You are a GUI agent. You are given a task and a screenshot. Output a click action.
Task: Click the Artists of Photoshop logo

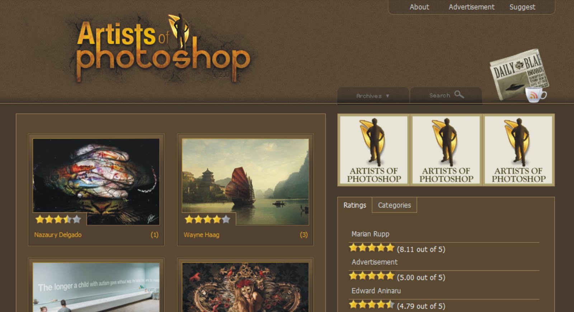click(x=163, y=48)
